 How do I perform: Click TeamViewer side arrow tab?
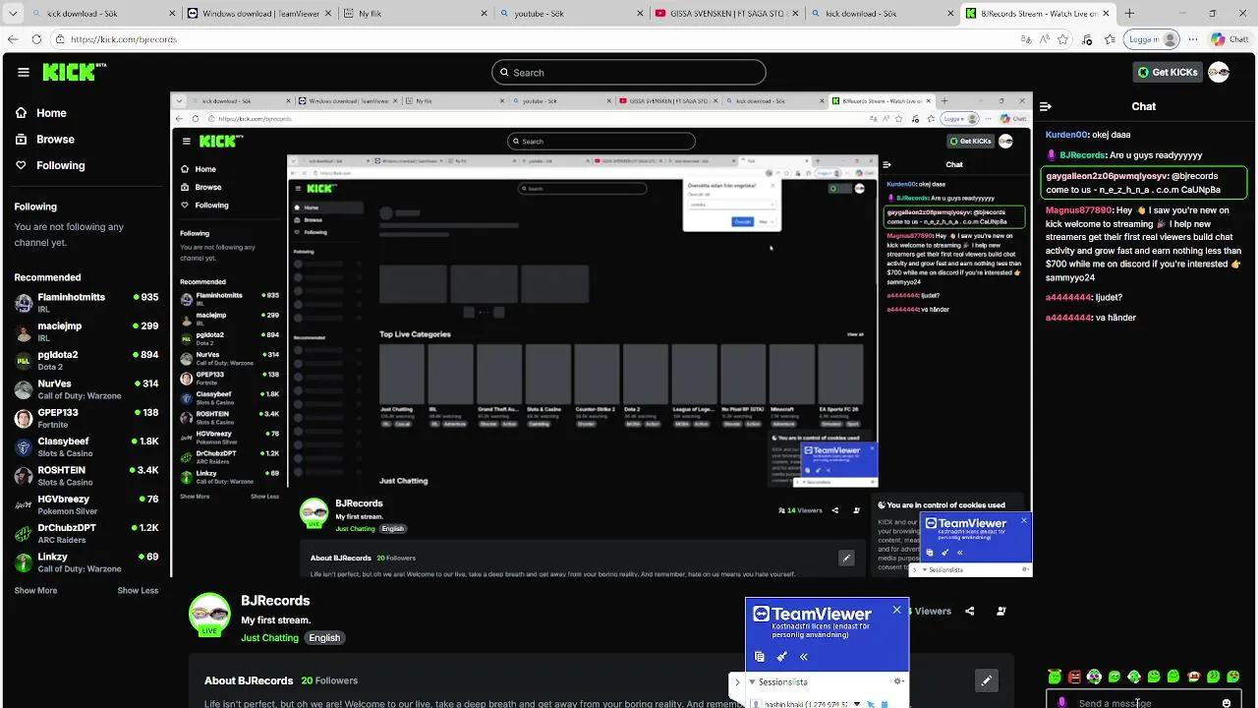coord(737,681)
